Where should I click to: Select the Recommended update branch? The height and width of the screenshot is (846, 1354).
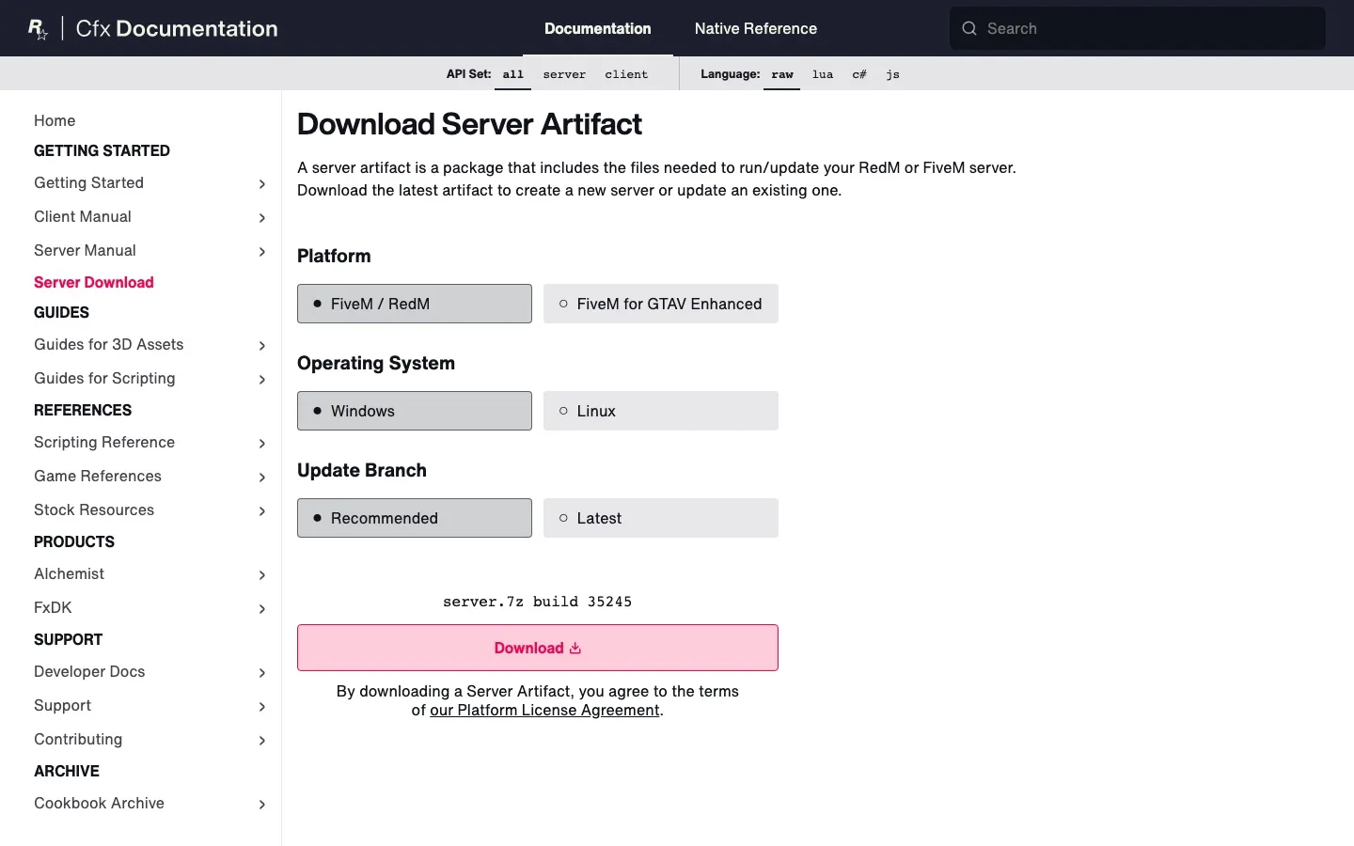coord(415,518)
